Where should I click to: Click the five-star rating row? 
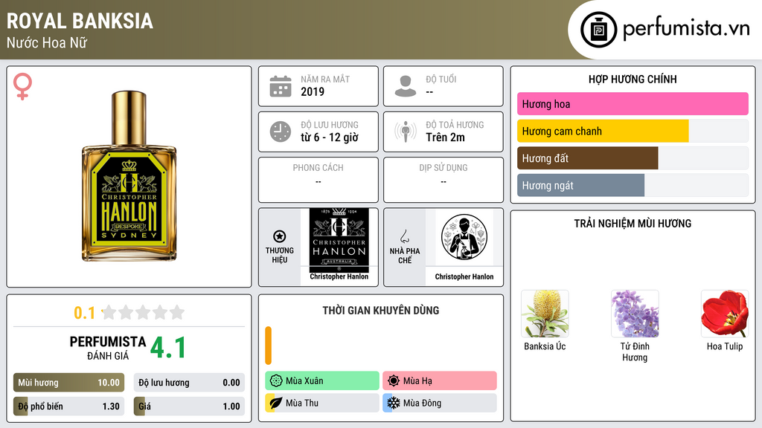click(x=143, y=312)
